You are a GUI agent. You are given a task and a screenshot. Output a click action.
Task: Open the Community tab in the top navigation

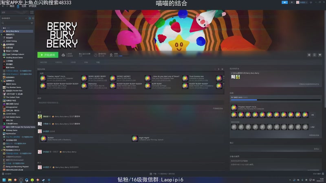coord(24,6)
